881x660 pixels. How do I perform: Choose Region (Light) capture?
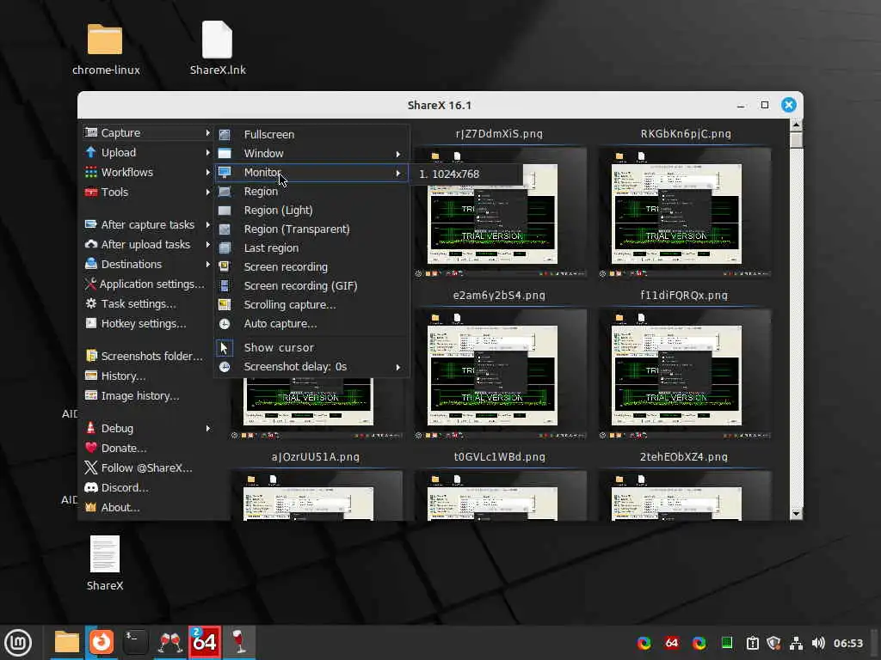tap(311, 211)
